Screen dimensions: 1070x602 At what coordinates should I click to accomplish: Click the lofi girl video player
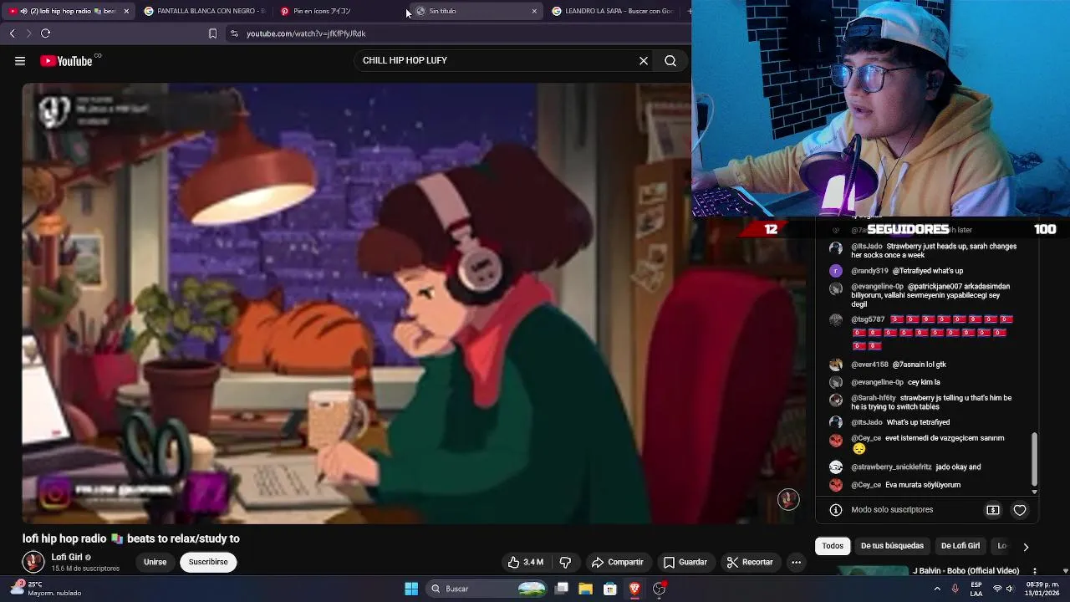pyautogui.click(x=415, y=304)
